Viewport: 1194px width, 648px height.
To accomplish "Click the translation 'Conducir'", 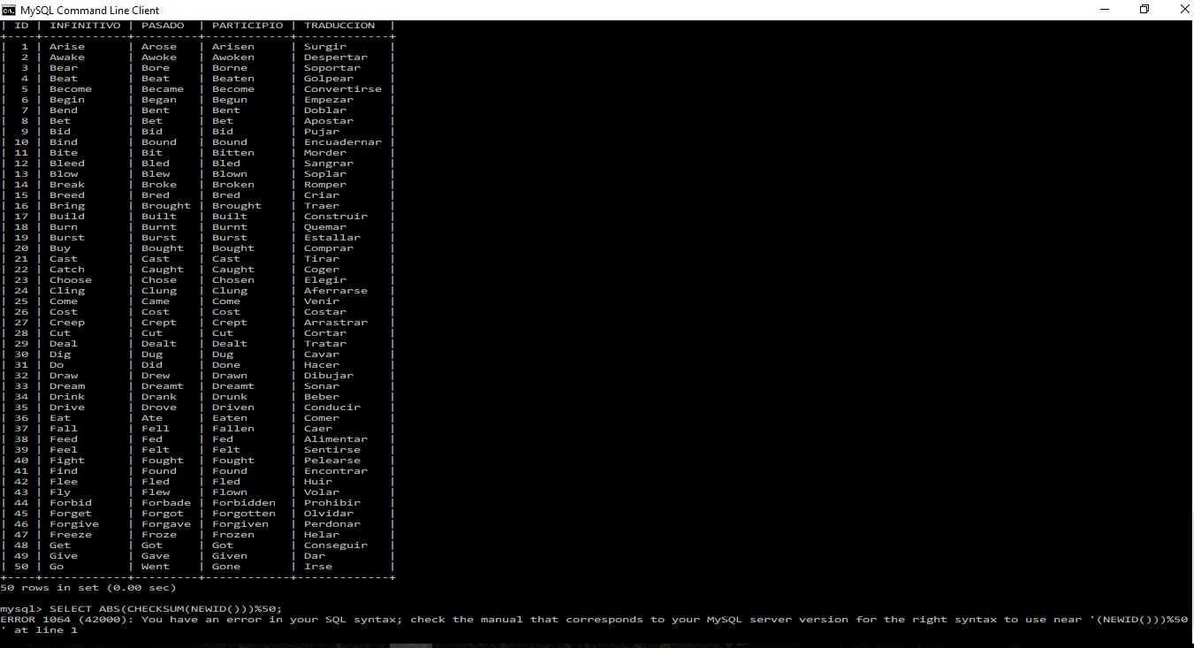I will coord(332,408).
